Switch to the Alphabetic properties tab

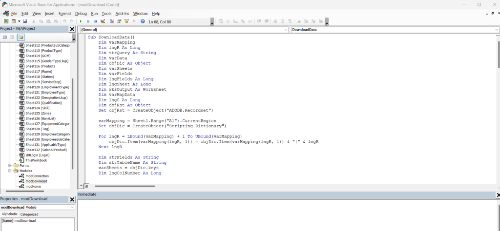10,214
